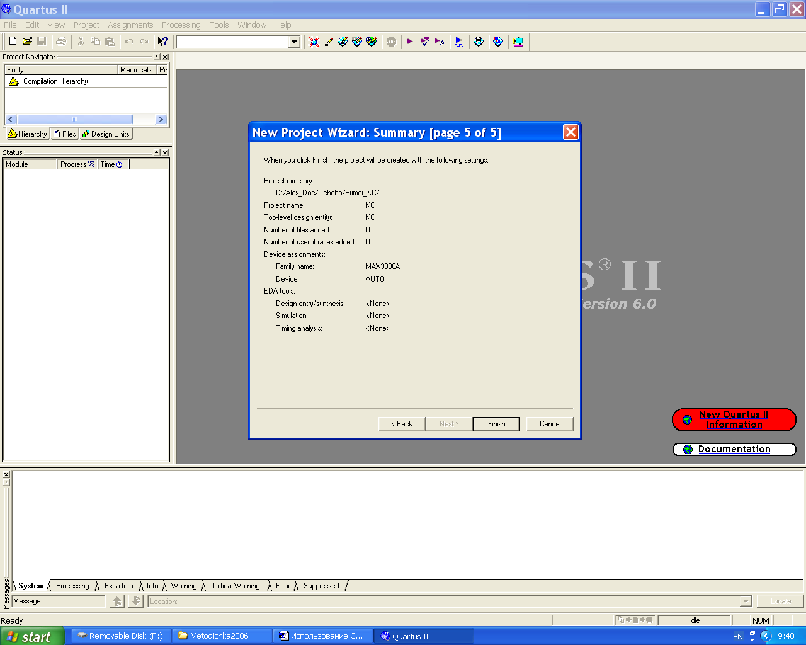
Task: Switch to the Design Units tab
Action: tap(106, 134)
